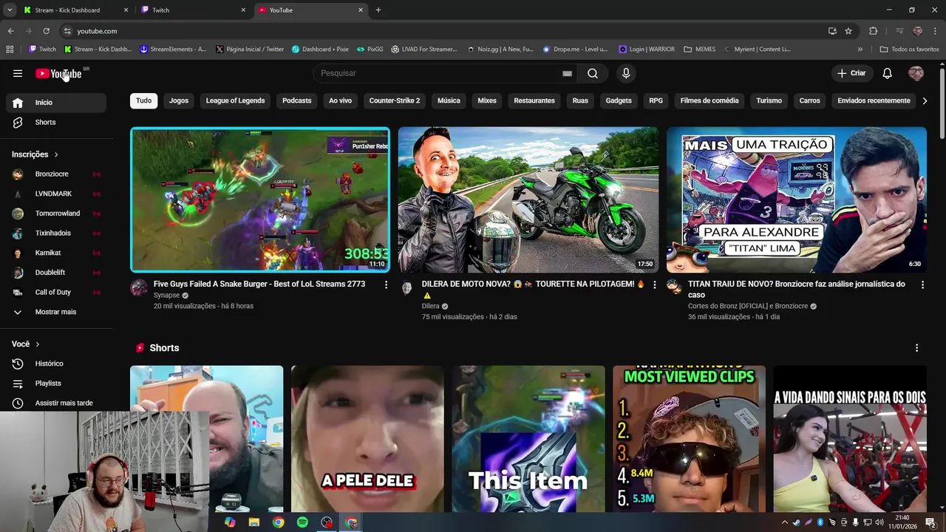Start voice search with microphone icon

[626, 73]
